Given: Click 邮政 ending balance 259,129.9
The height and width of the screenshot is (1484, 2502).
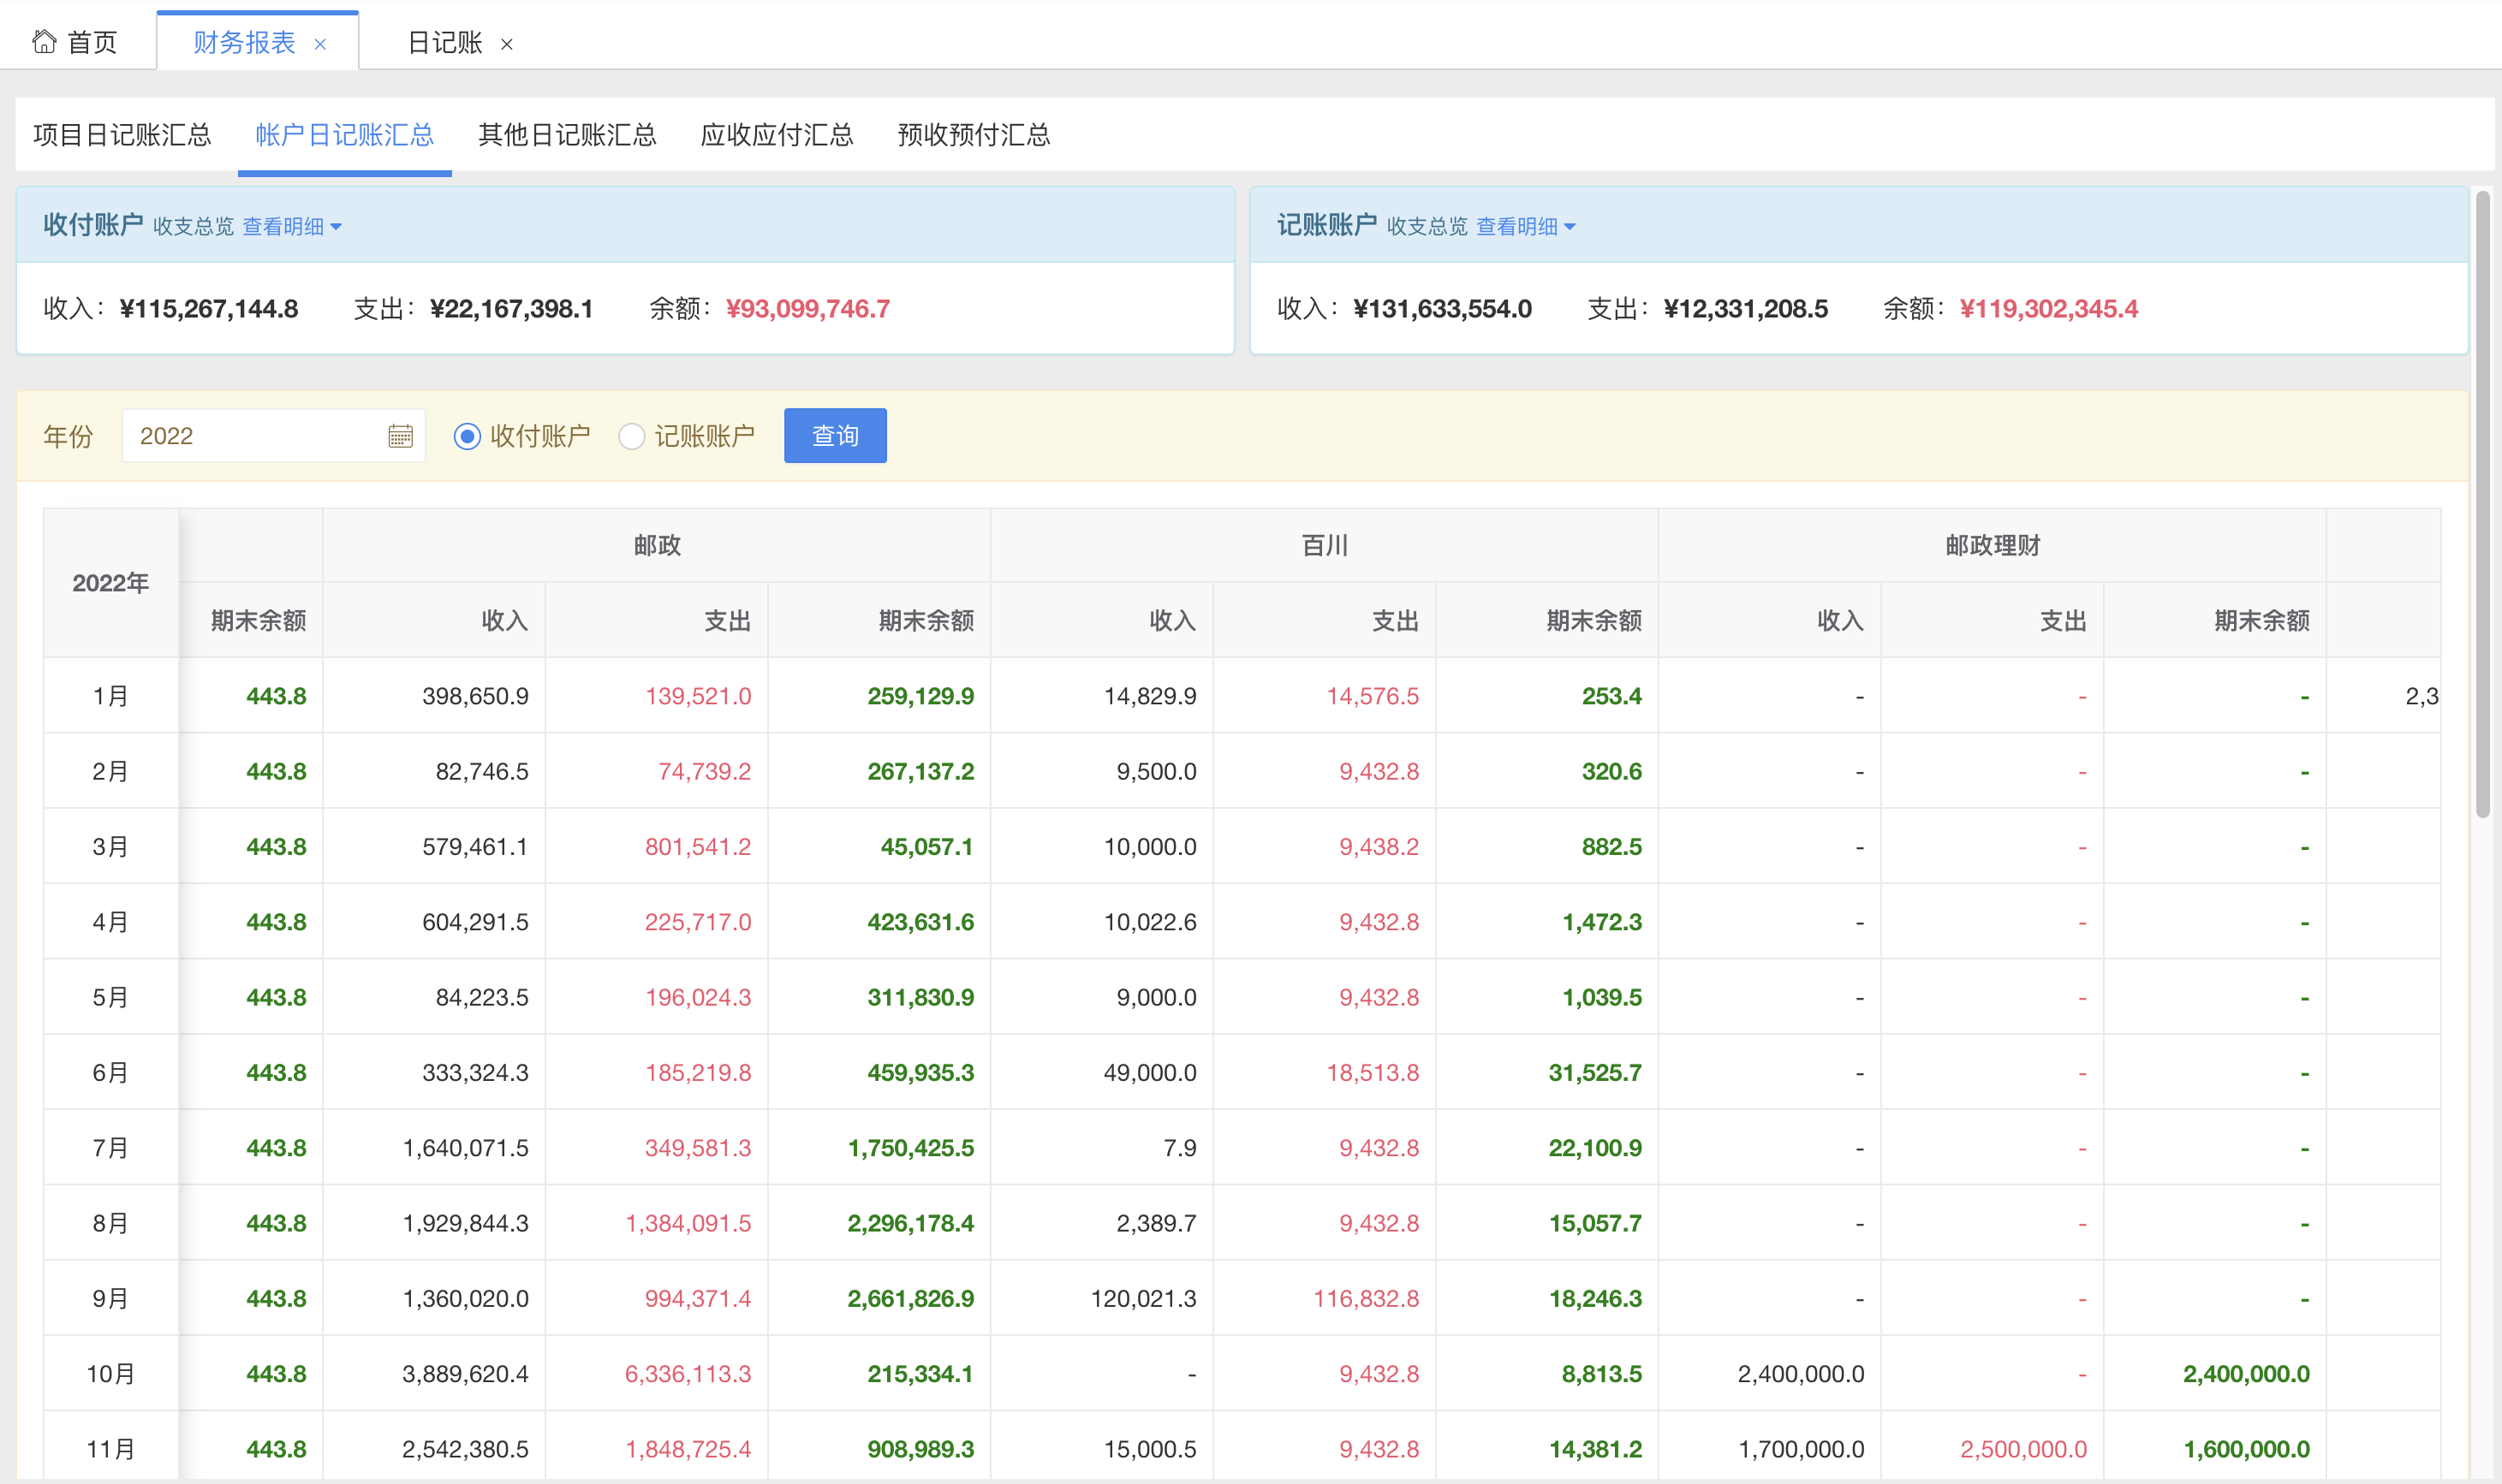Looking at the screenshot, I should click(x=920, y=696).
